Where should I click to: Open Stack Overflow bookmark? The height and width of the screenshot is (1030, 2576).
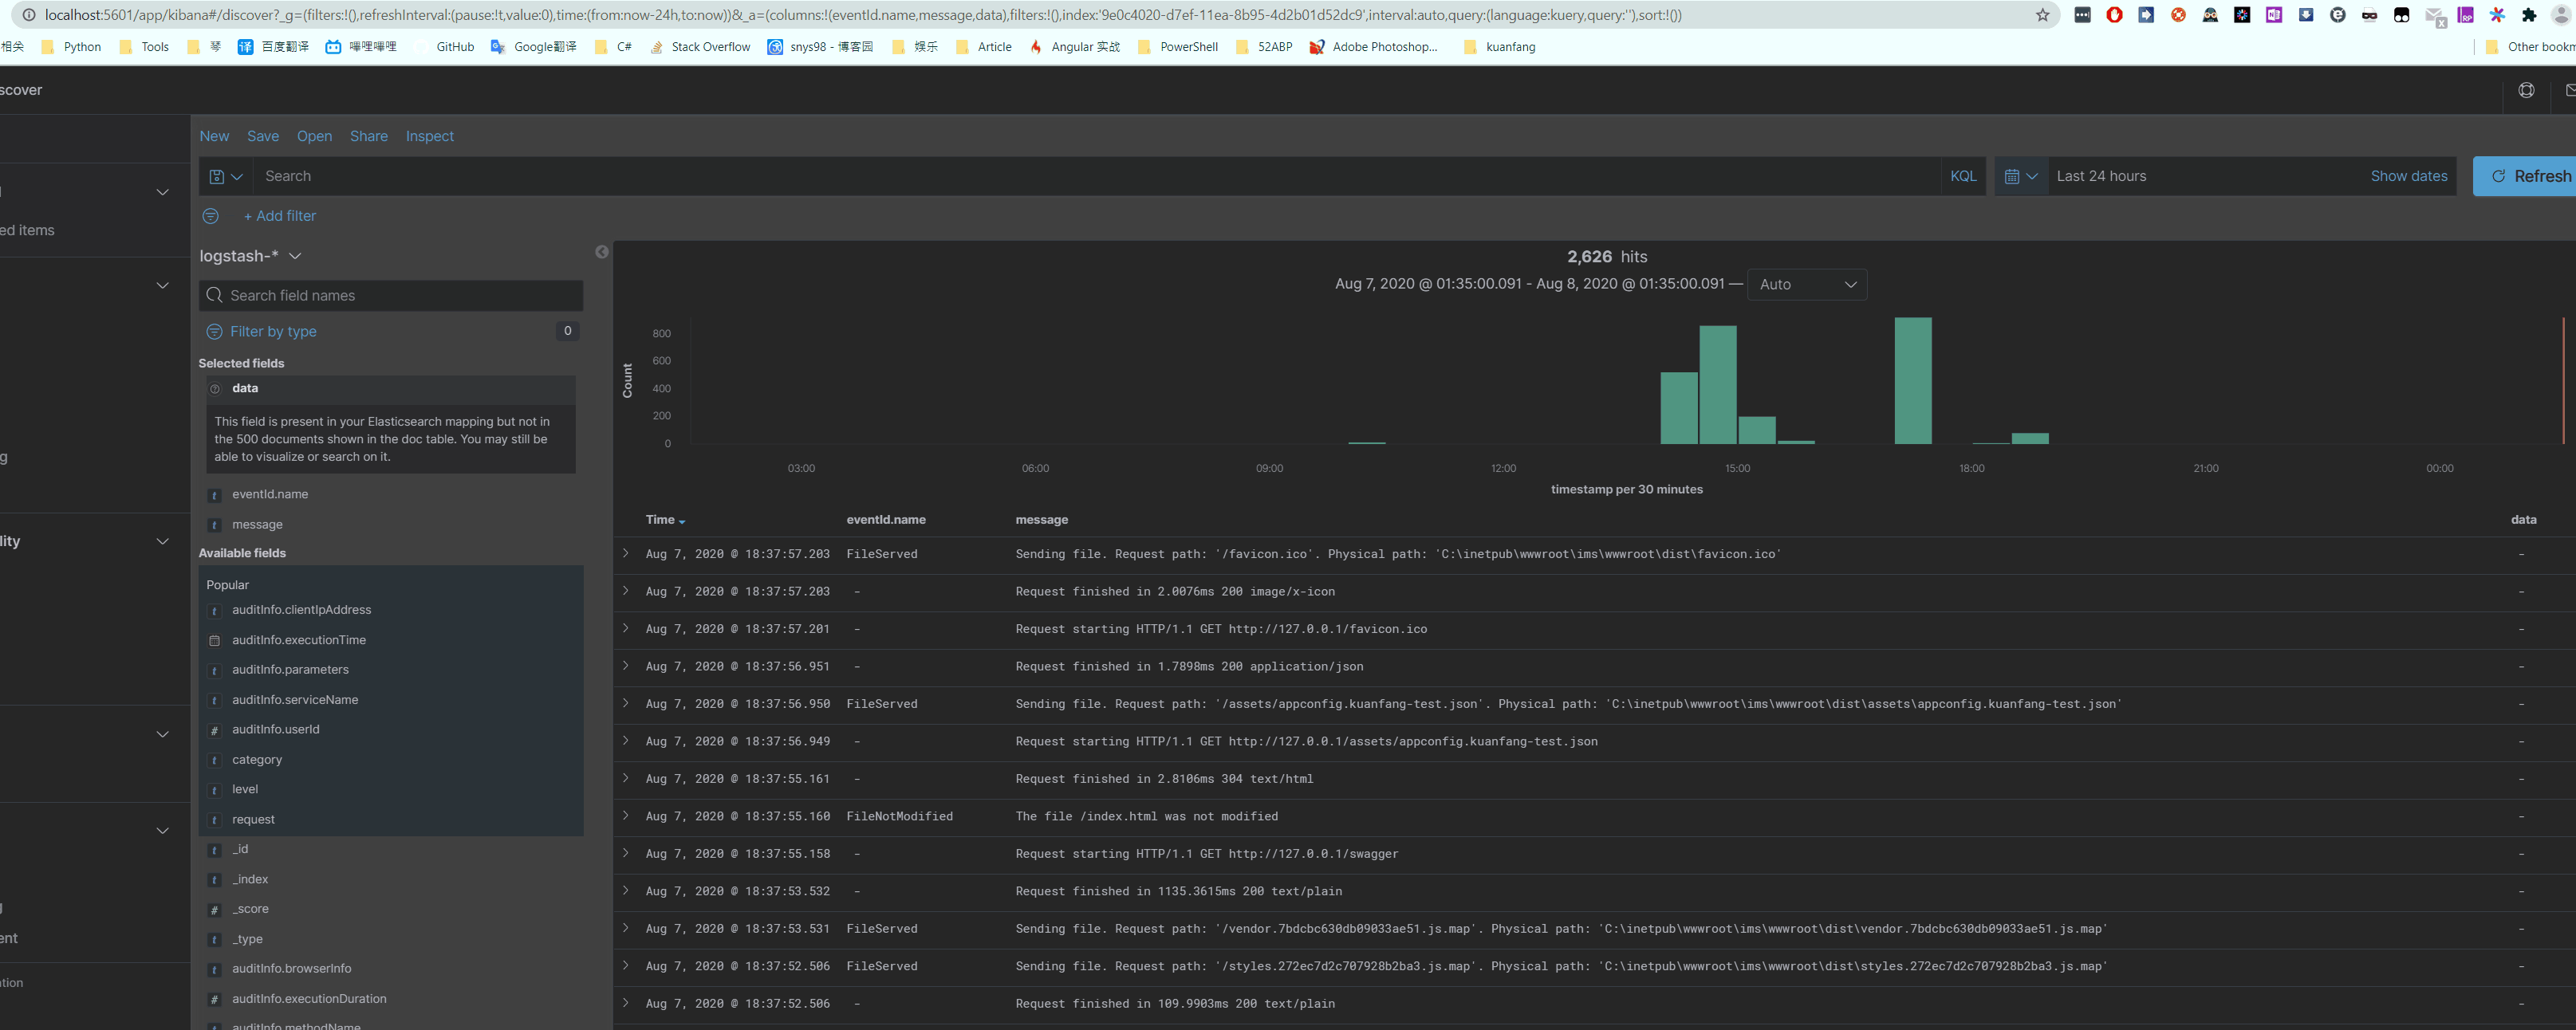(x=700, y=47)
